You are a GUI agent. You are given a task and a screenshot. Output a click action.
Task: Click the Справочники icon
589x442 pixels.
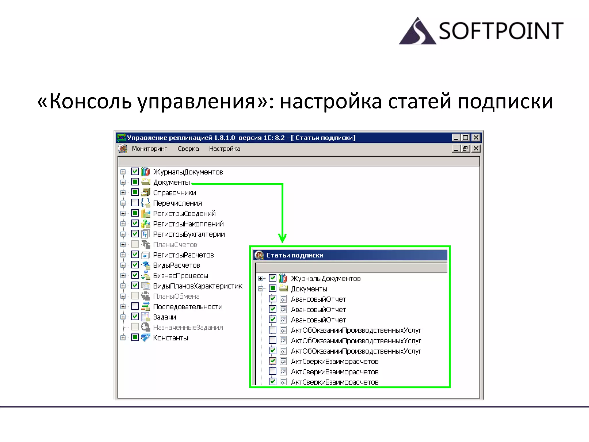click(146, 192)
